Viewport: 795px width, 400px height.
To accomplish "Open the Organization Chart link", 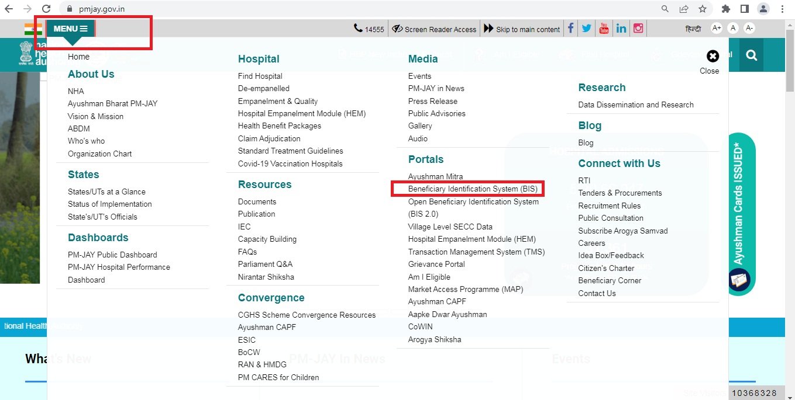I will coord(100,154).
